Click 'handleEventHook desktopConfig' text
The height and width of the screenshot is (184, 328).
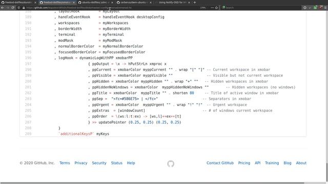(x=133, y=17)
